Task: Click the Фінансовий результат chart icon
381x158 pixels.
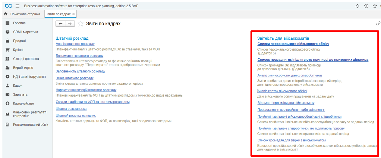Action: (8, 114)
